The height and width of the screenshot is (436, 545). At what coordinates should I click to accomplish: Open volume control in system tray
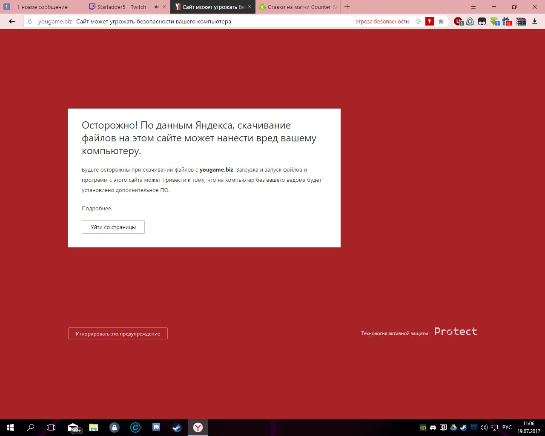point(484,427)
